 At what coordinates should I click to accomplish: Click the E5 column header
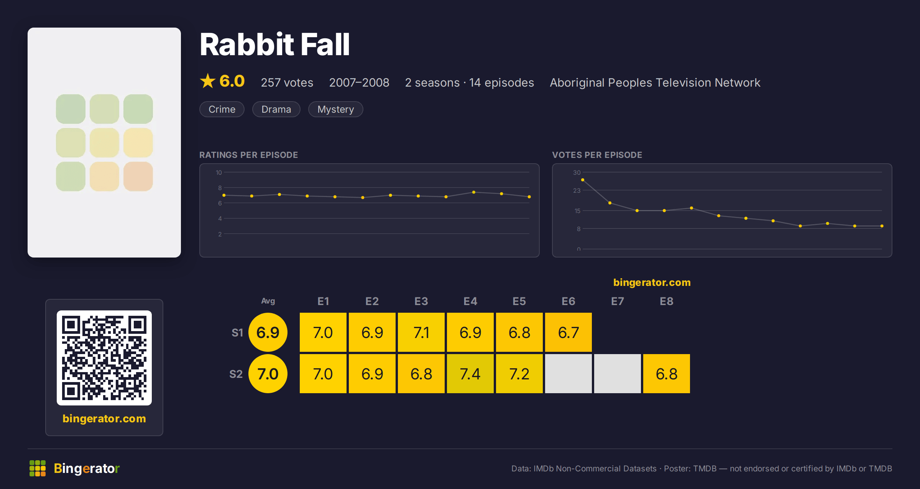pos(519,301)
